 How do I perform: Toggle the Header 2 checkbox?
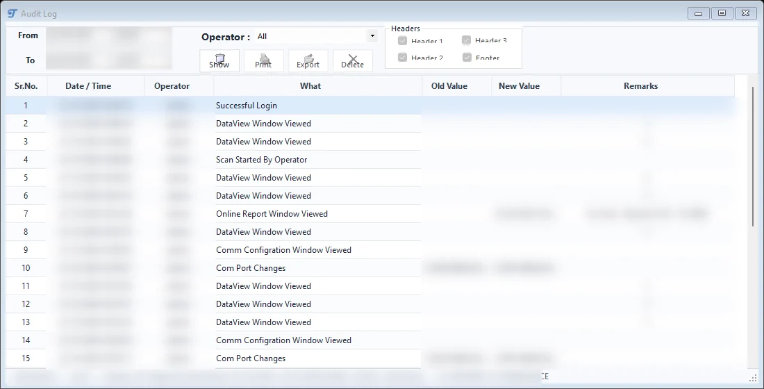(x=402, y=57)
